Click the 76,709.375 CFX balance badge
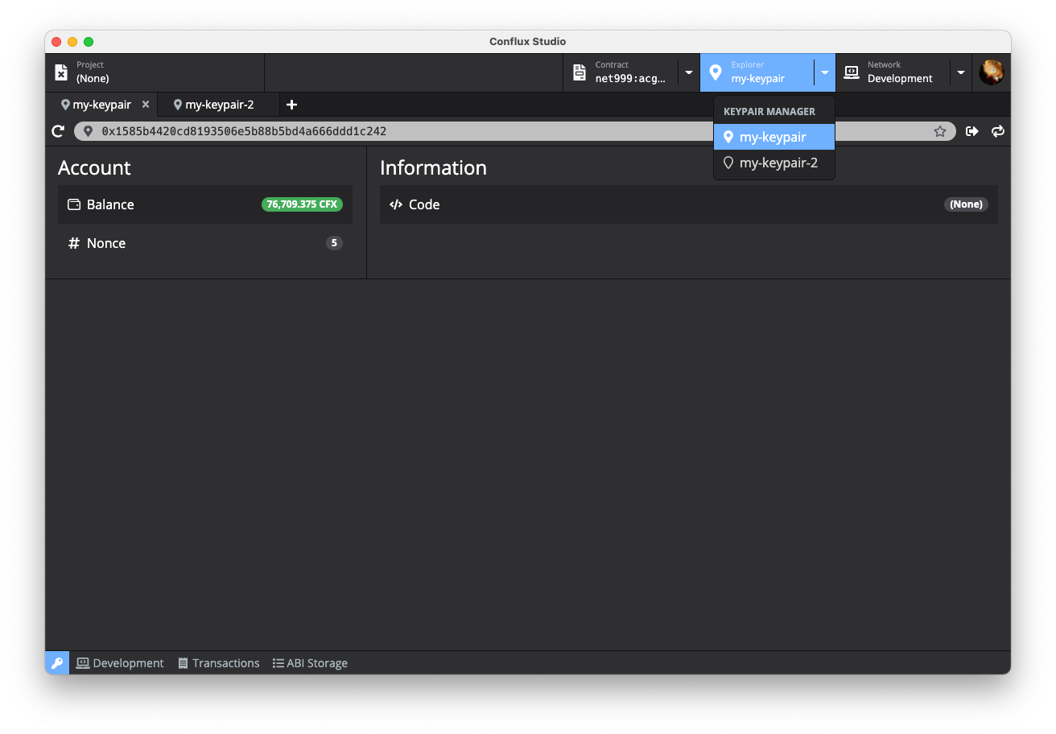 coord(302,204)
